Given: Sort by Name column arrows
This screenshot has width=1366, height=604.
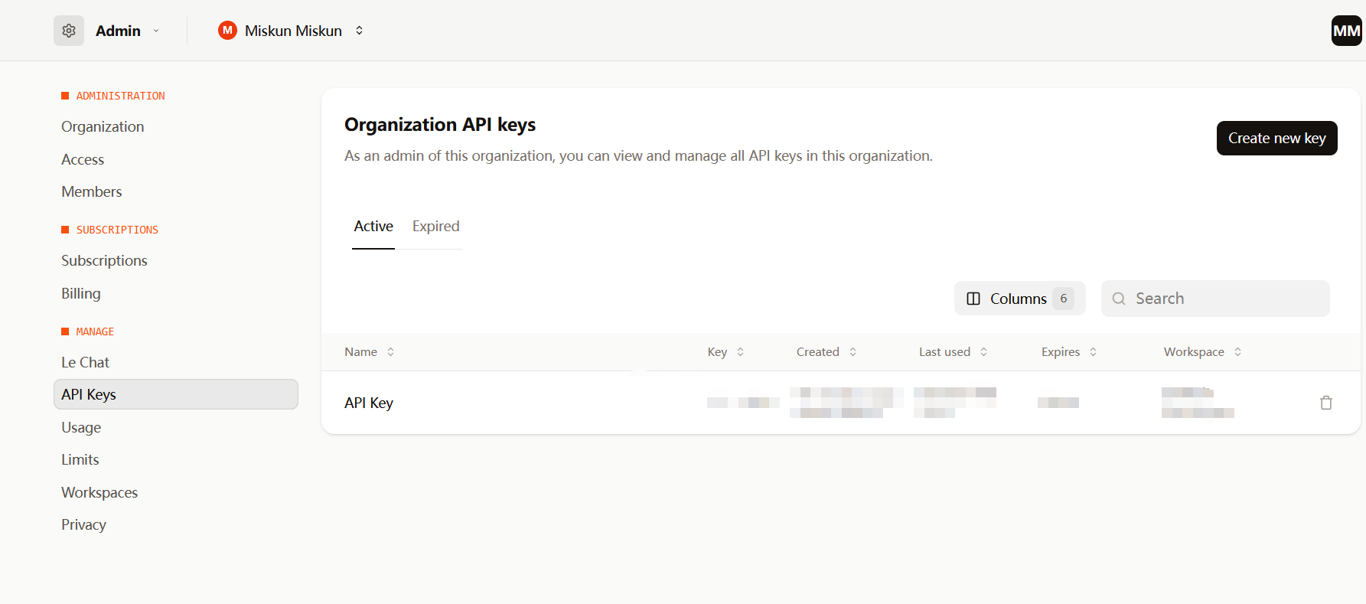Looking at the screenshot, I should [390, 352].
